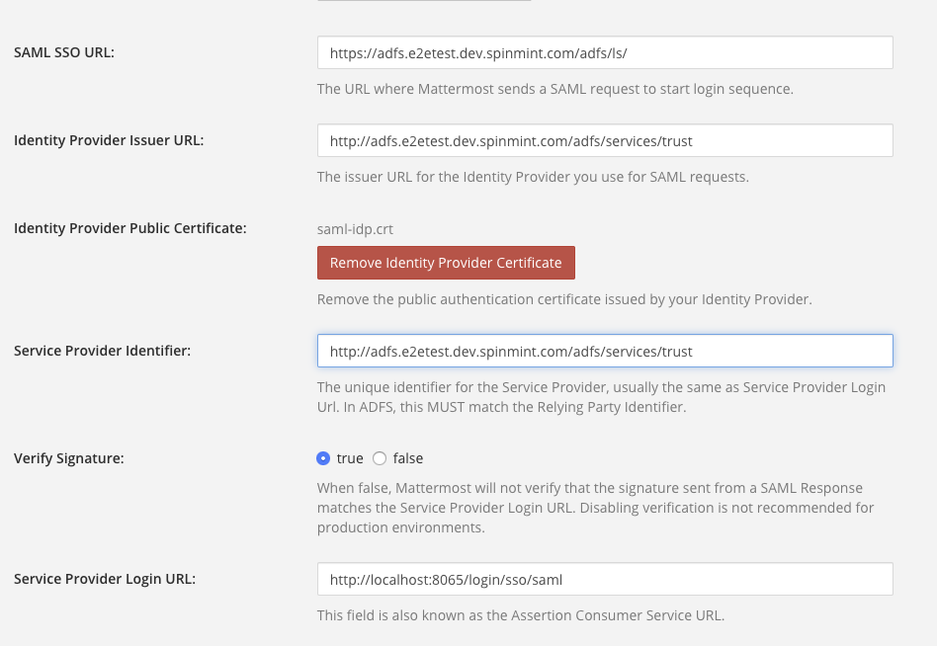Image resolution: width=937 pixels, height=646 pixels.
Task: Click the "Service Provider Login URL:" label
Action: pos(105,579)
